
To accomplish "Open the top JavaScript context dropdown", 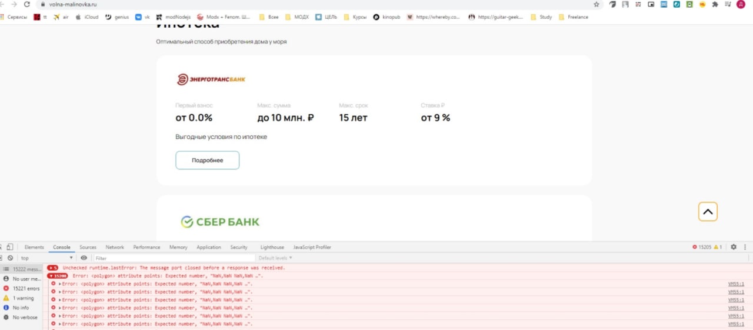I will pyautogui.click(x=47, y=258).
